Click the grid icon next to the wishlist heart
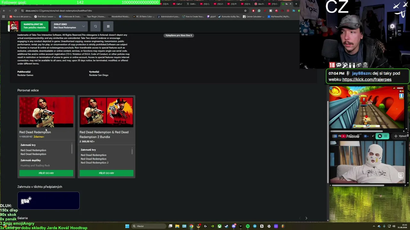This screenshot has height=230, width=410. click(108, 26)
